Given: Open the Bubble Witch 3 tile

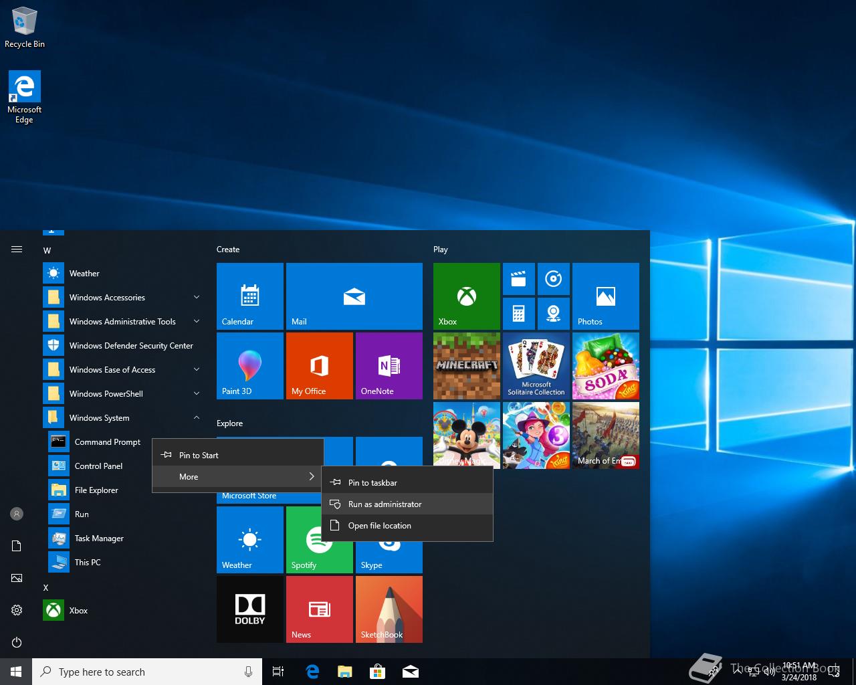Looking at the screenshot, I should click(x=536, y=435).
